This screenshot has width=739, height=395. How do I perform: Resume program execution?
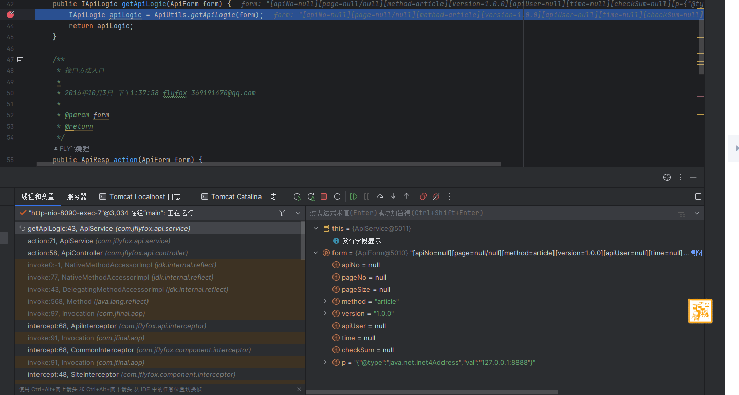click(354, 196)
